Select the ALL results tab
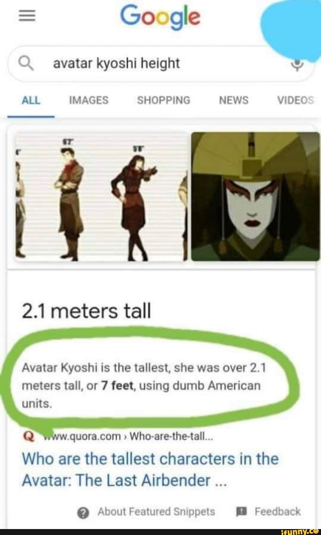 point(31,100)
